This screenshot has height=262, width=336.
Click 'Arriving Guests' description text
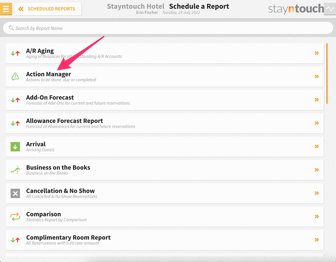pos(40,150)
